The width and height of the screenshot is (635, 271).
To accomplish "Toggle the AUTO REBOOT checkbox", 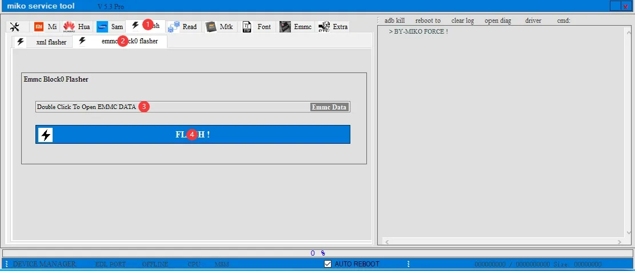I will pos(328,264).
